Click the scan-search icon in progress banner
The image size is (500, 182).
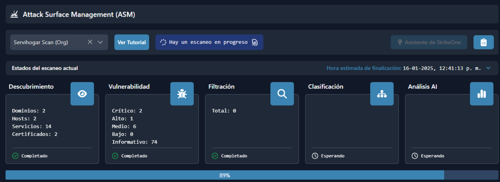click(x=255, y=42)
